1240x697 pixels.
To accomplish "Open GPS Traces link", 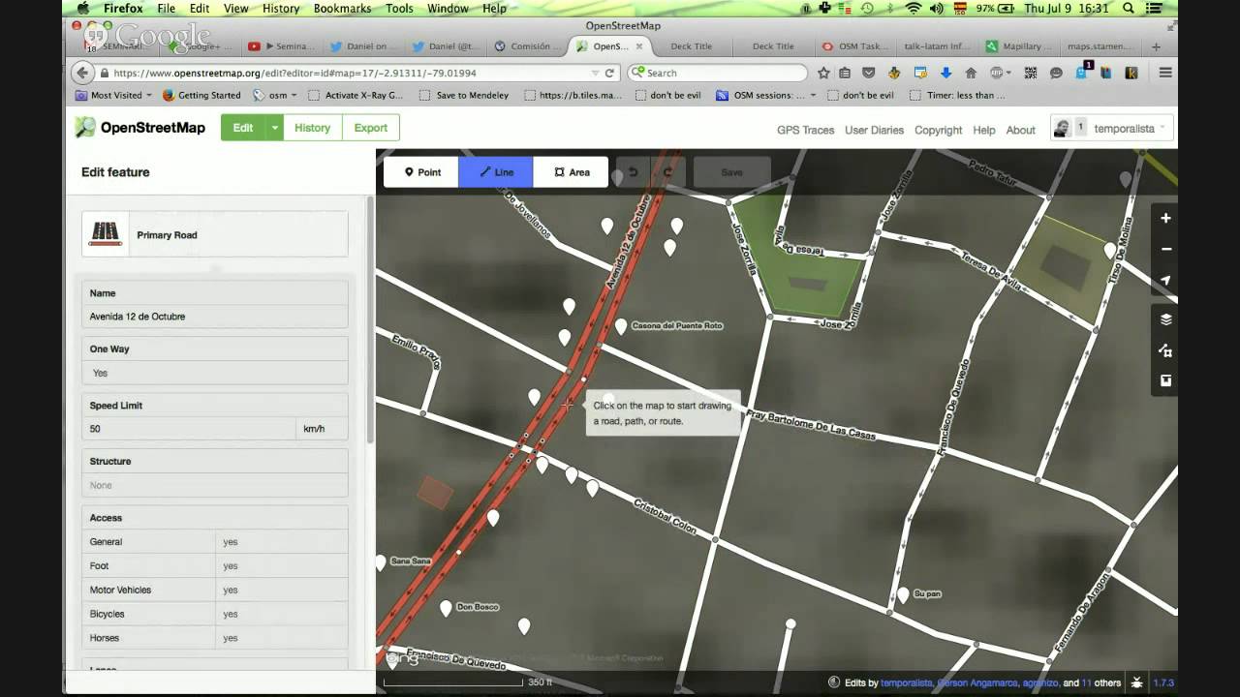I will 805,130.
